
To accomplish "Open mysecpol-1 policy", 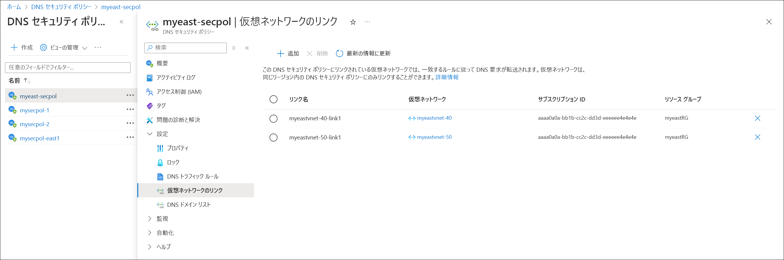I will [34, 110].
